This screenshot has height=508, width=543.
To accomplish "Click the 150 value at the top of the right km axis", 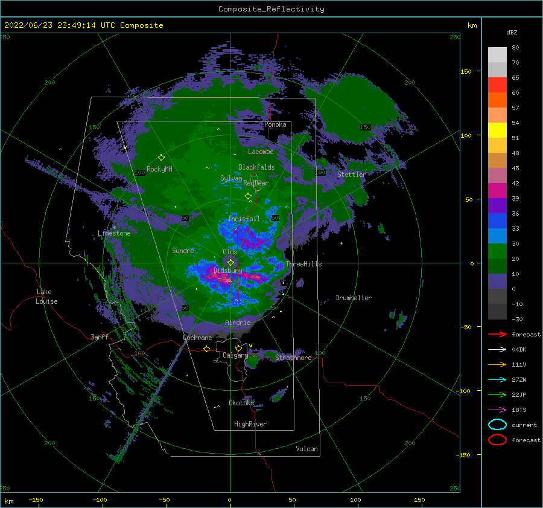I will click(x=466, y=71).
